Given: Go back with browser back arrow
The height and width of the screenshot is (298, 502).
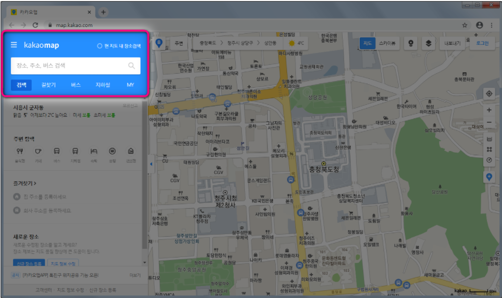Looking at the screenshot, I should 12,25.
